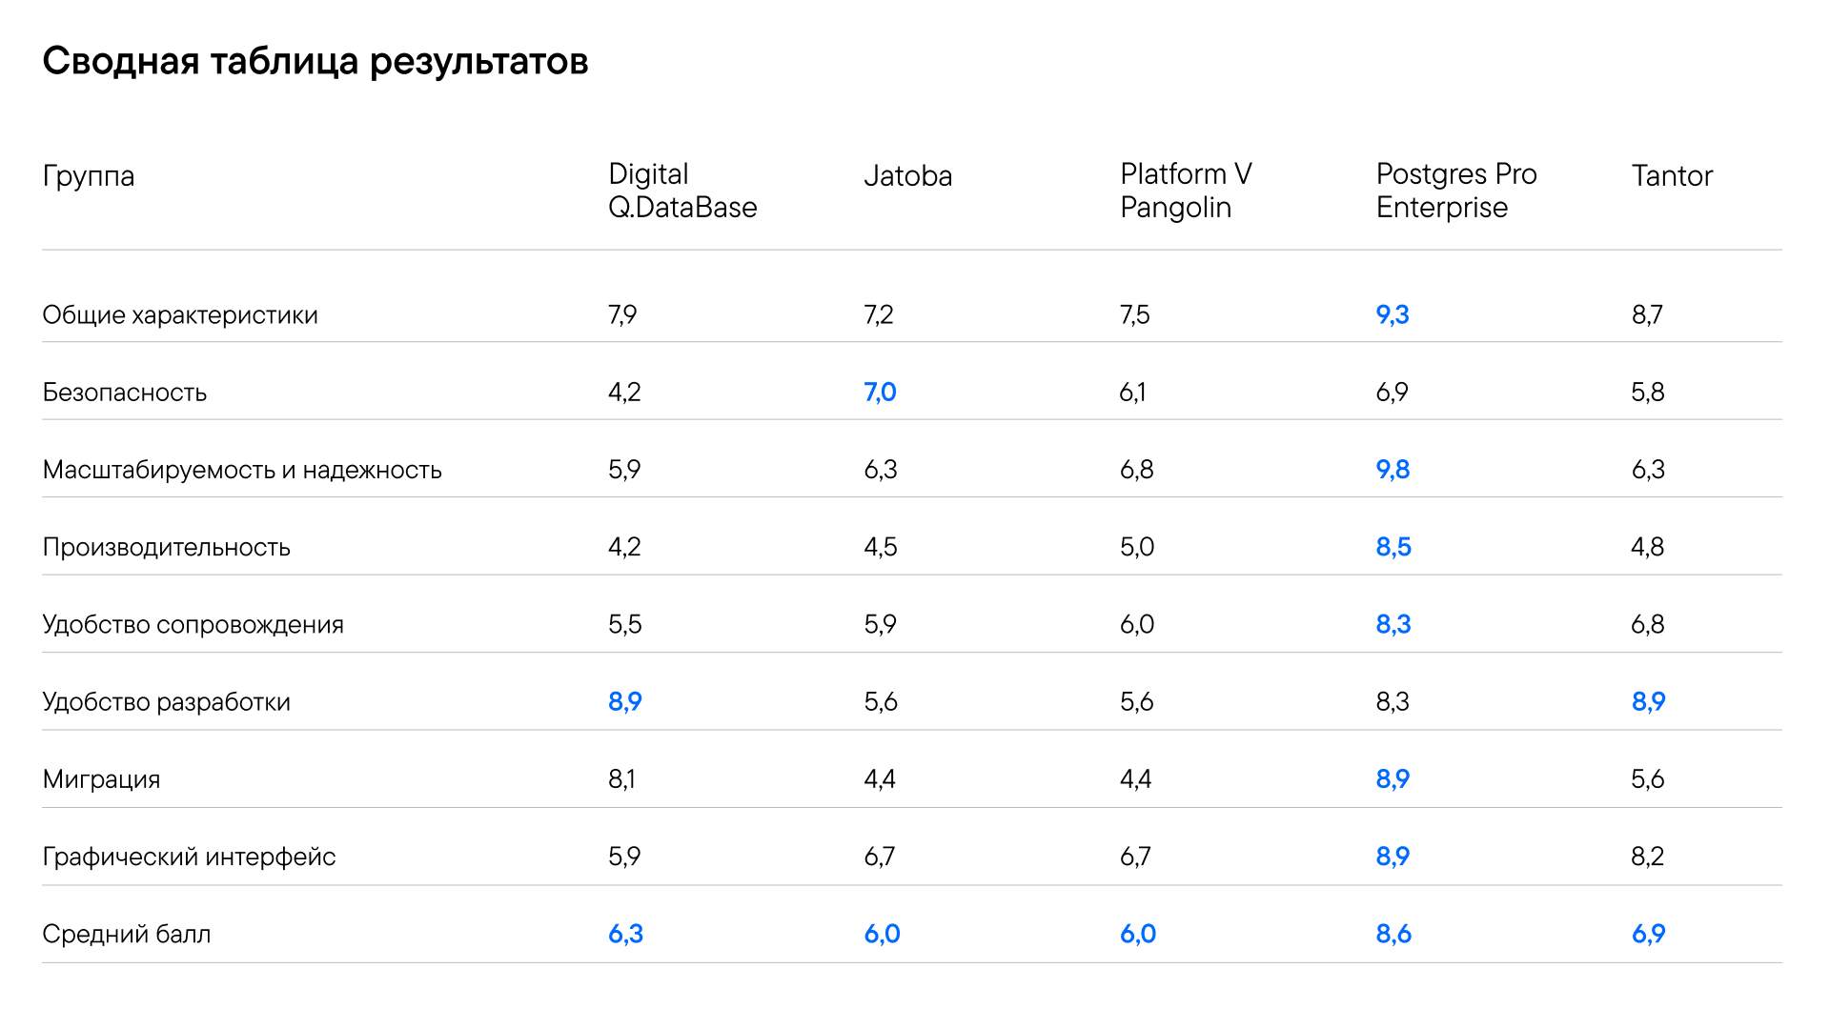This screenshot has width=1830, height=1029.
Task: Click the Сводная таблица результатов title
Action: coord(315,62)
